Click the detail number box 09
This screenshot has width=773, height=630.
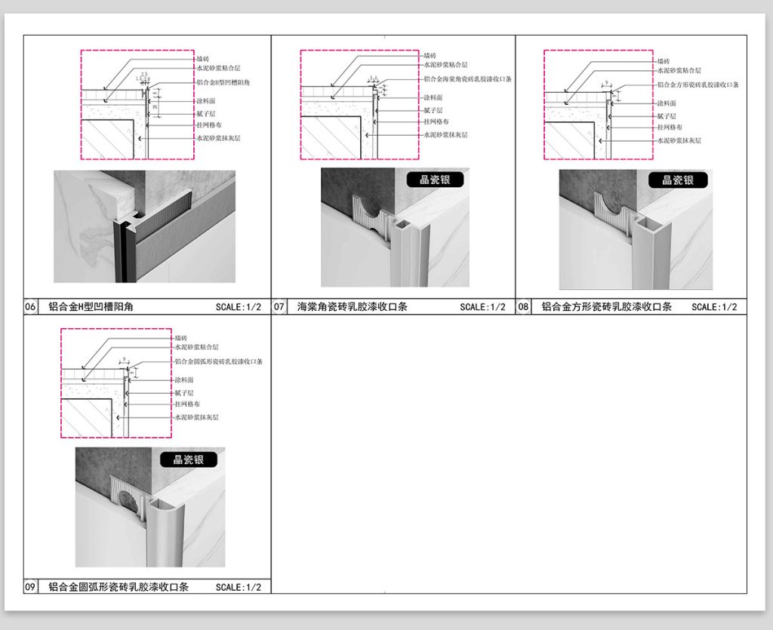coord(31,586)
